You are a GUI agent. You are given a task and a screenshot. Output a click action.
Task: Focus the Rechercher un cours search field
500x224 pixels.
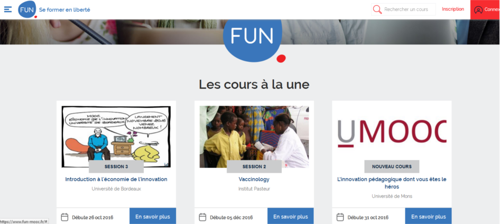[x=403, y=9]
